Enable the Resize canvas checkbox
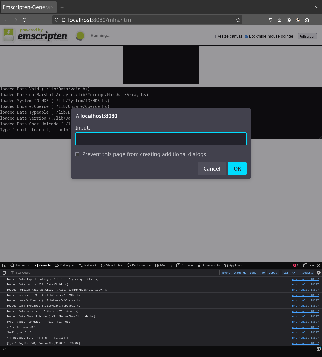Image resolution: width=322 pixels, height=357 pixels. (214, 36)
